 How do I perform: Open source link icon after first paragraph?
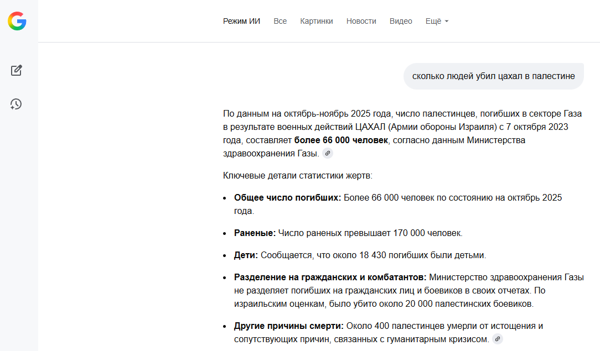(328, 154)
